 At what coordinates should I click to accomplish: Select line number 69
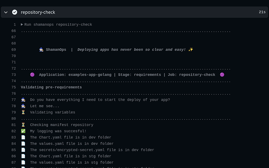tap(14, 50)
